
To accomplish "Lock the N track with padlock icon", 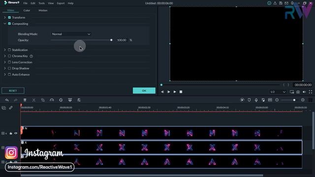I will coord(11,133).
